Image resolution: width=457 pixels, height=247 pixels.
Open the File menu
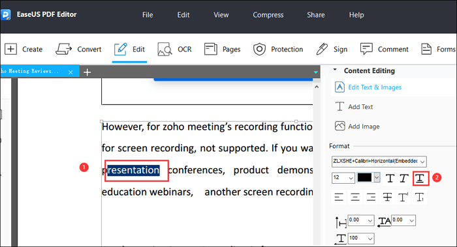(148, 15)
